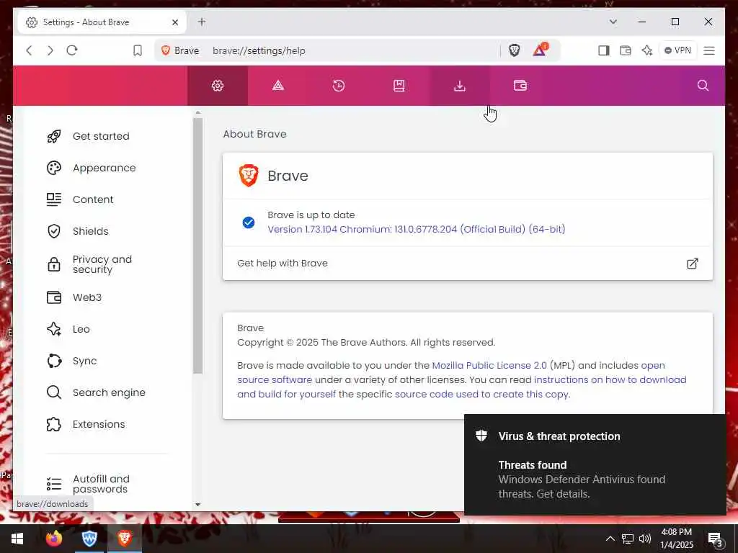Open Leo AI assistant toolbar icon
This screenshot has width=738, height=553.
coord(647,50)
